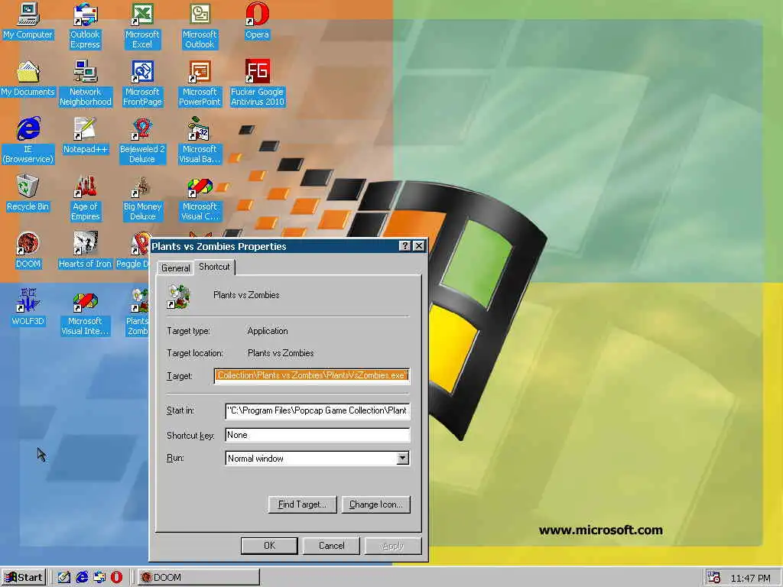Click the Outlook Express quick launch icon
The height and width of the screenshot is (587, 783).
pyautogui.click(x=99, y=577)
